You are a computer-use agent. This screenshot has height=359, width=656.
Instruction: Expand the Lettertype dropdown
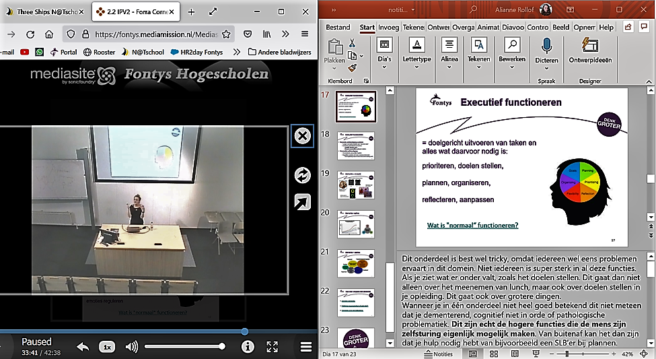point(416,59)
